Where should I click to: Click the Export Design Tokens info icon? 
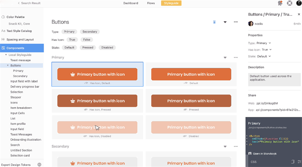[39, 164]
